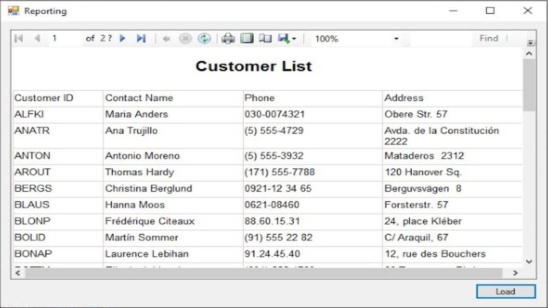Image resolution: width=548 pixels, height=308 pixels.
Task: Click the horizontal scrollbar left arrow
Action: (18, 273)
